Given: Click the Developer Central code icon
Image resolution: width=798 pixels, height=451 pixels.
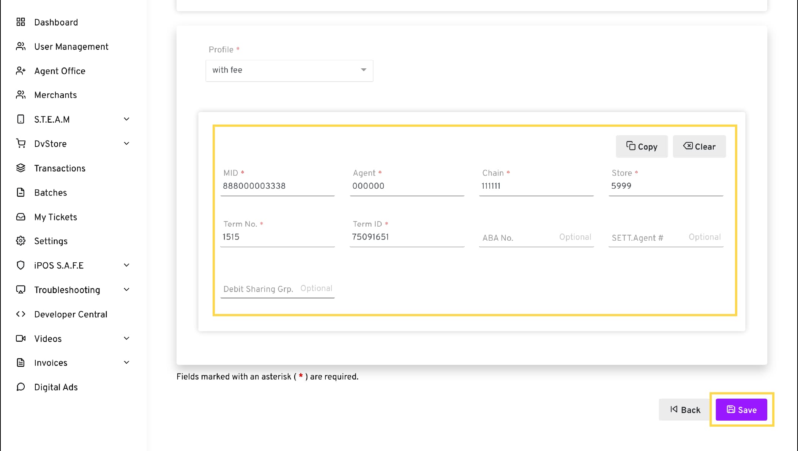Looking at the screenshot, I should click(21, 314).
